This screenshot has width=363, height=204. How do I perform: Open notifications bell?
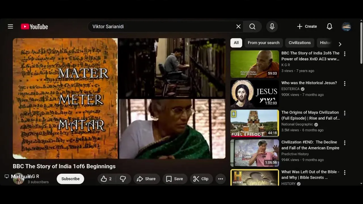329,26
